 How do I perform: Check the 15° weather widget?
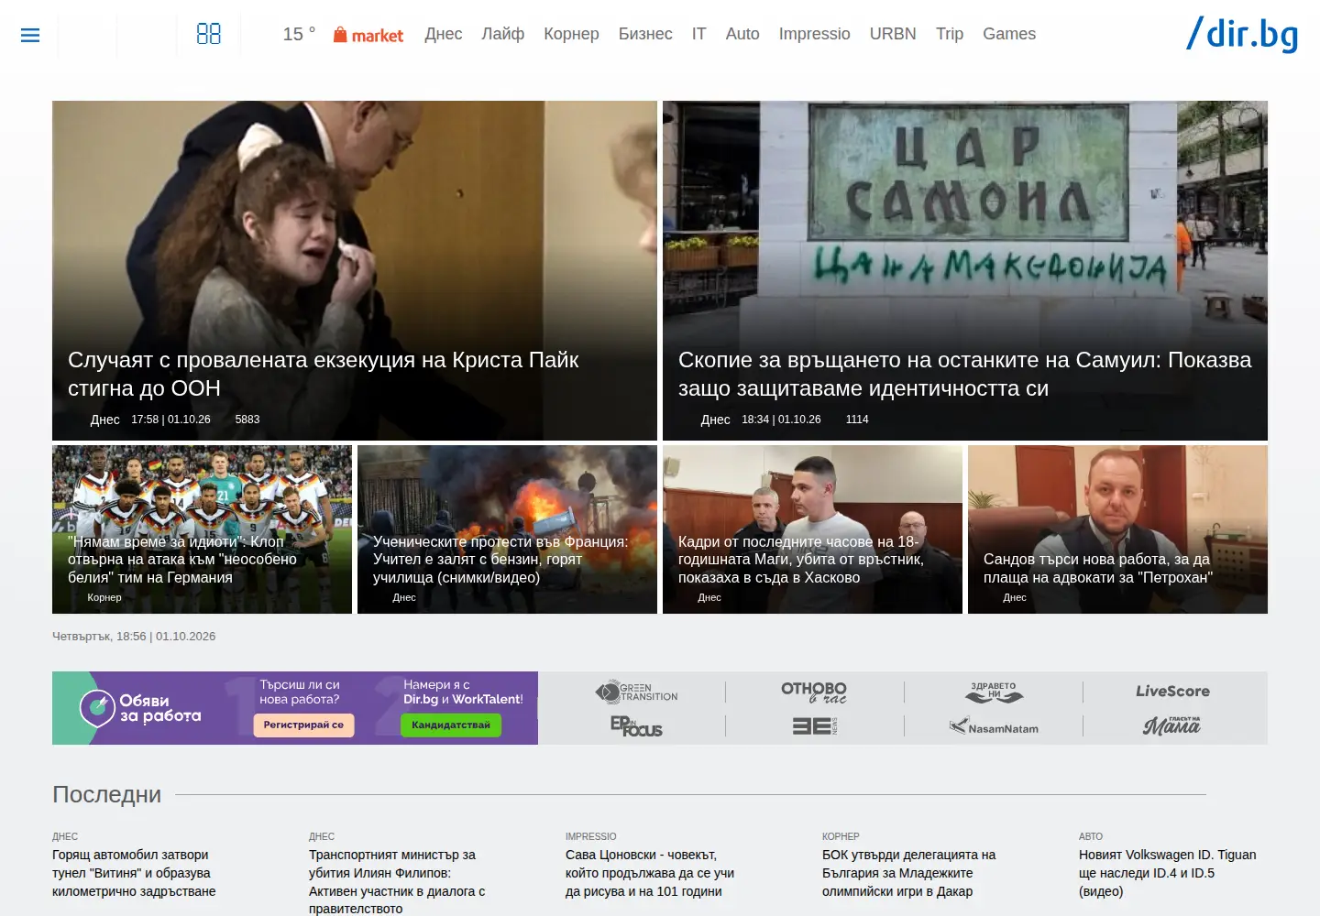(299, 34)
